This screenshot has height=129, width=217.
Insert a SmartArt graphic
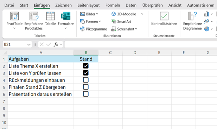[121, 21]
